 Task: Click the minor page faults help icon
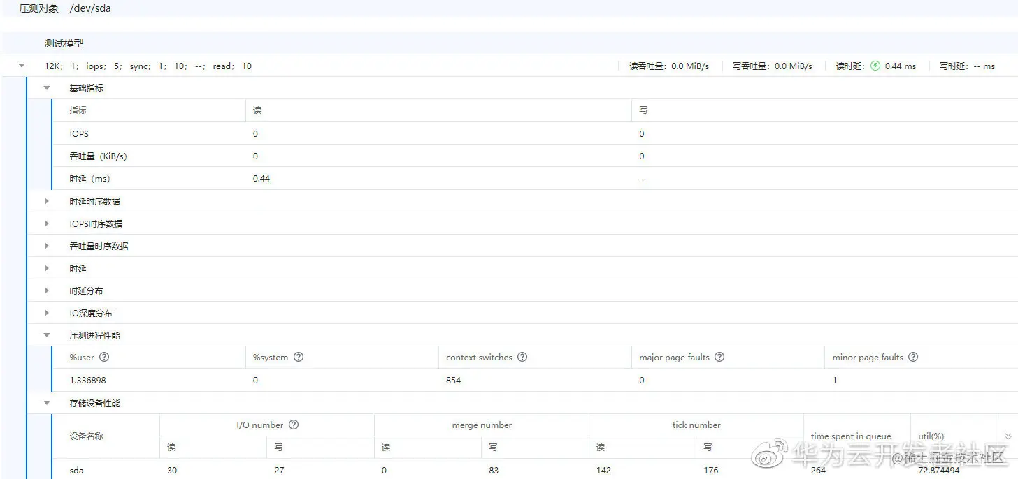point(912,357)
